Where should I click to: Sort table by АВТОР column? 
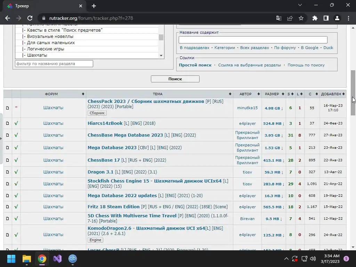tap(247, 94)
